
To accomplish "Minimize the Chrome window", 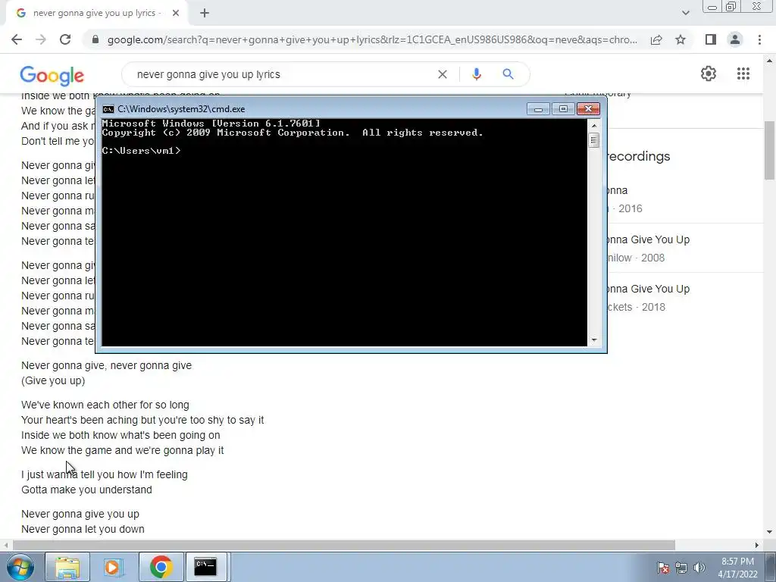I will click(x=712, y=6).
